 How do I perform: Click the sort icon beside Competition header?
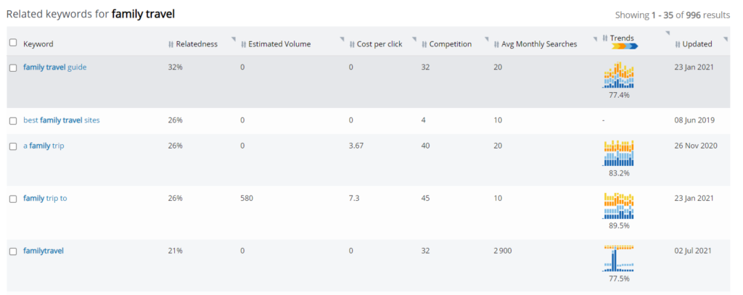[x=424, y=44]
